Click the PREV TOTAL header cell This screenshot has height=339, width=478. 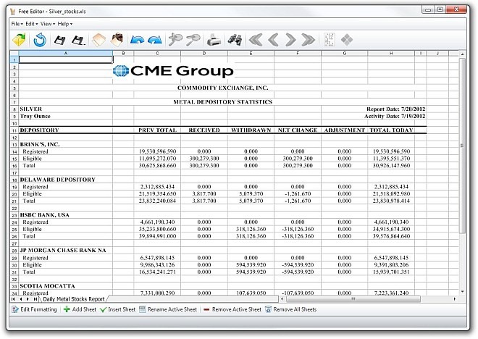click(158, 130)
